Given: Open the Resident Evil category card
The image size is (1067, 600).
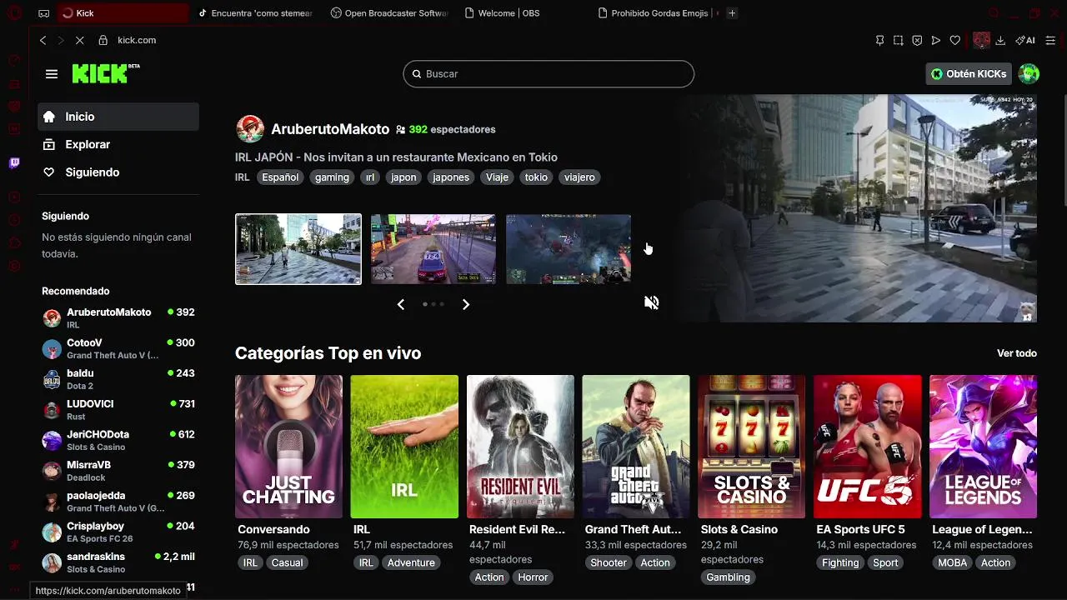Looking at the screenshot, I should [520, 447].
